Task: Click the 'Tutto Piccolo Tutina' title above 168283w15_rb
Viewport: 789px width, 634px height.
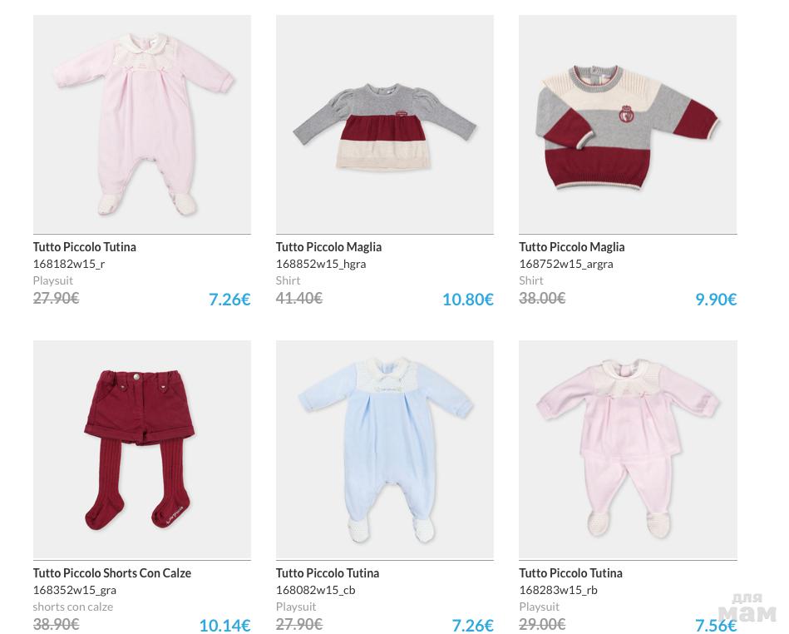Action: 570,573
